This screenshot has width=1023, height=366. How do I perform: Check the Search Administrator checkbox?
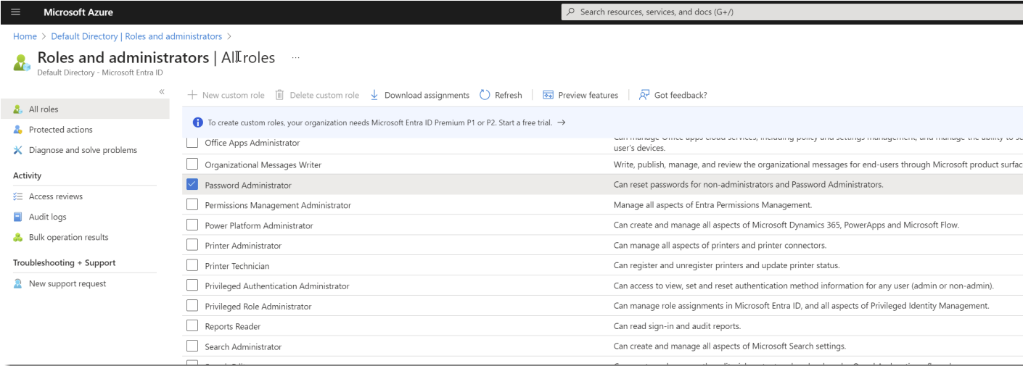coord(192,347)
